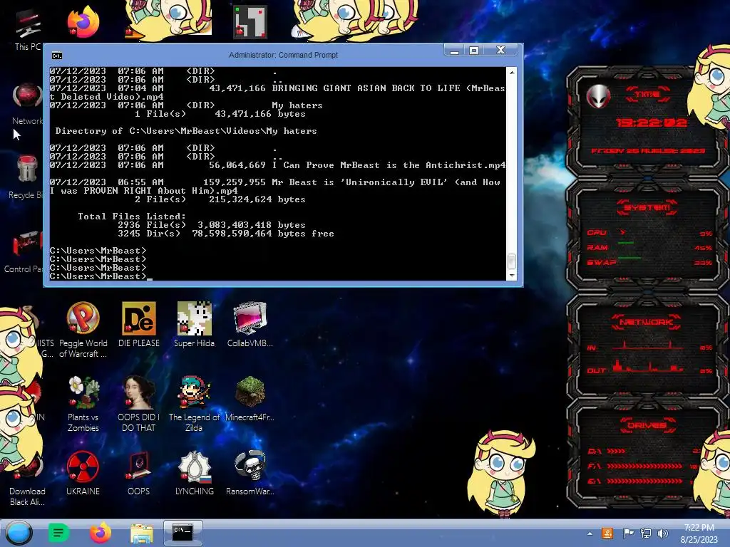Click the 'Mr Beast is 'Unironically EVIL'' file line
Image resolution: width=730 pixels, height=547 pixels.
tap(274, 187)
